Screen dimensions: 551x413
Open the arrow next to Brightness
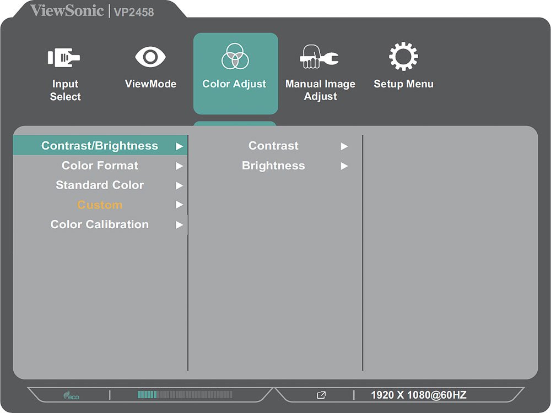344,166
